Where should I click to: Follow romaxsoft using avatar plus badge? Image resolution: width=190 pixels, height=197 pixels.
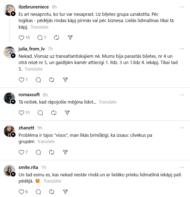point(13,102)
